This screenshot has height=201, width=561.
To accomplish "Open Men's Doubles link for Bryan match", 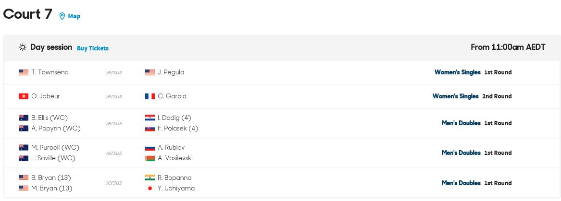I will (461, 183).
